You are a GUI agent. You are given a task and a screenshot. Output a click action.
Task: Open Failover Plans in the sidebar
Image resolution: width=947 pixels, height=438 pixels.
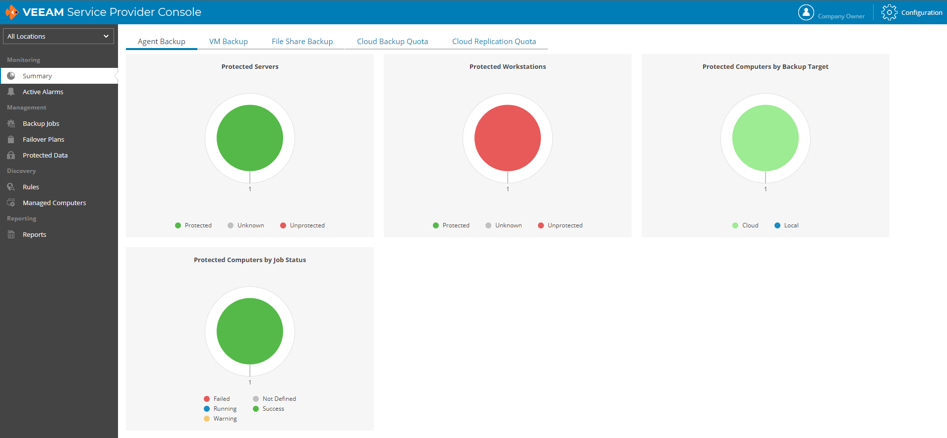(x=59, y=139)
